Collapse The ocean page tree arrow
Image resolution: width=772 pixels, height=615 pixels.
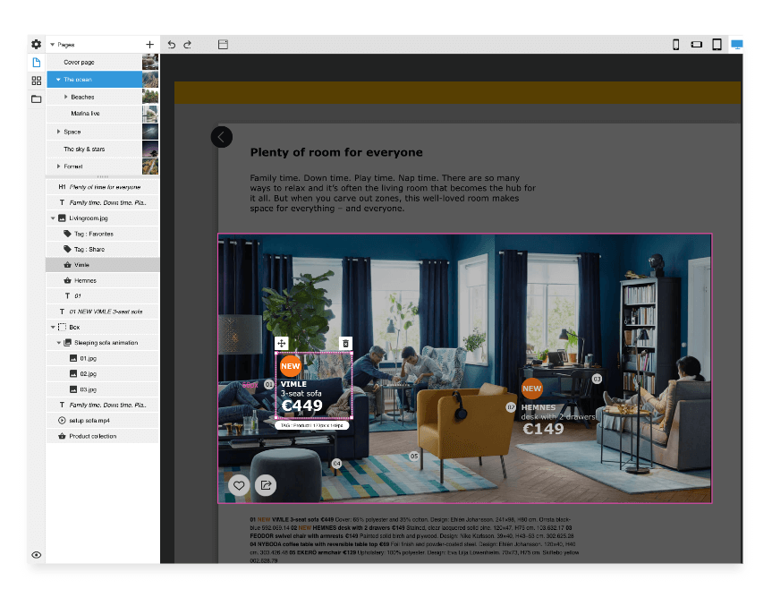(x=58, y=80)
